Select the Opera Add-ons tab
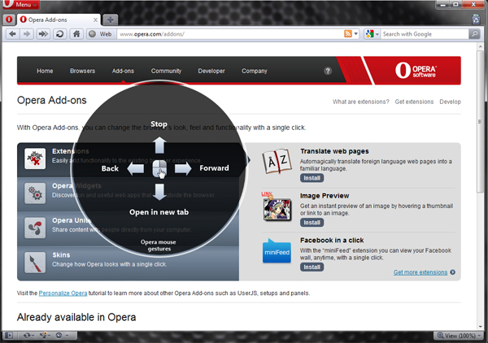The width and height of the screenshot is (488, 343). click(x=59, y=20)
